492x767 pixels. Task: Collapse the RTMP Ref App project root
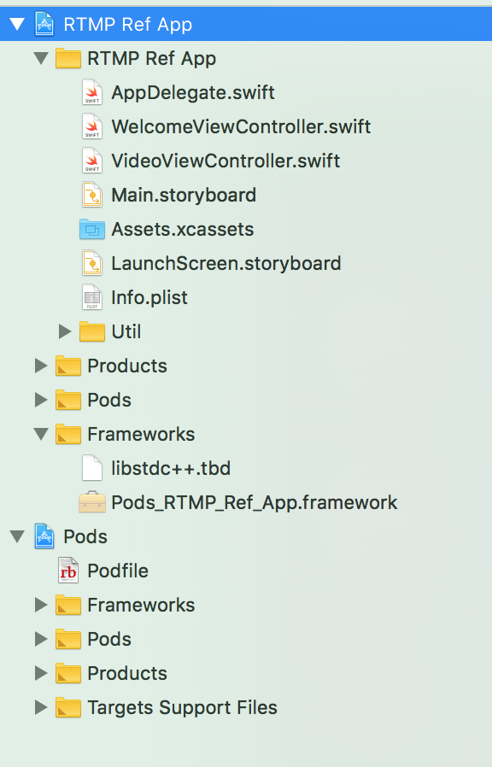[x=17, y=24]
